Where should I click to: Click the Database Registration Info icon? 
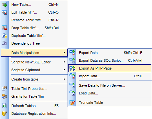click(5, 114)
